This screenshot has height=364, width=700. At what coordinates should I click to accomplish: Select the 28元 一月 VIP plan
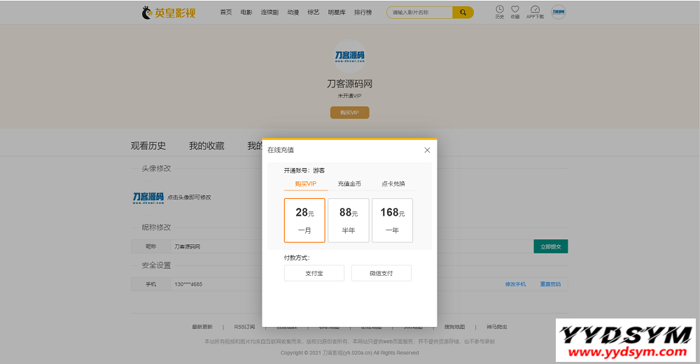tap(304, 220)
